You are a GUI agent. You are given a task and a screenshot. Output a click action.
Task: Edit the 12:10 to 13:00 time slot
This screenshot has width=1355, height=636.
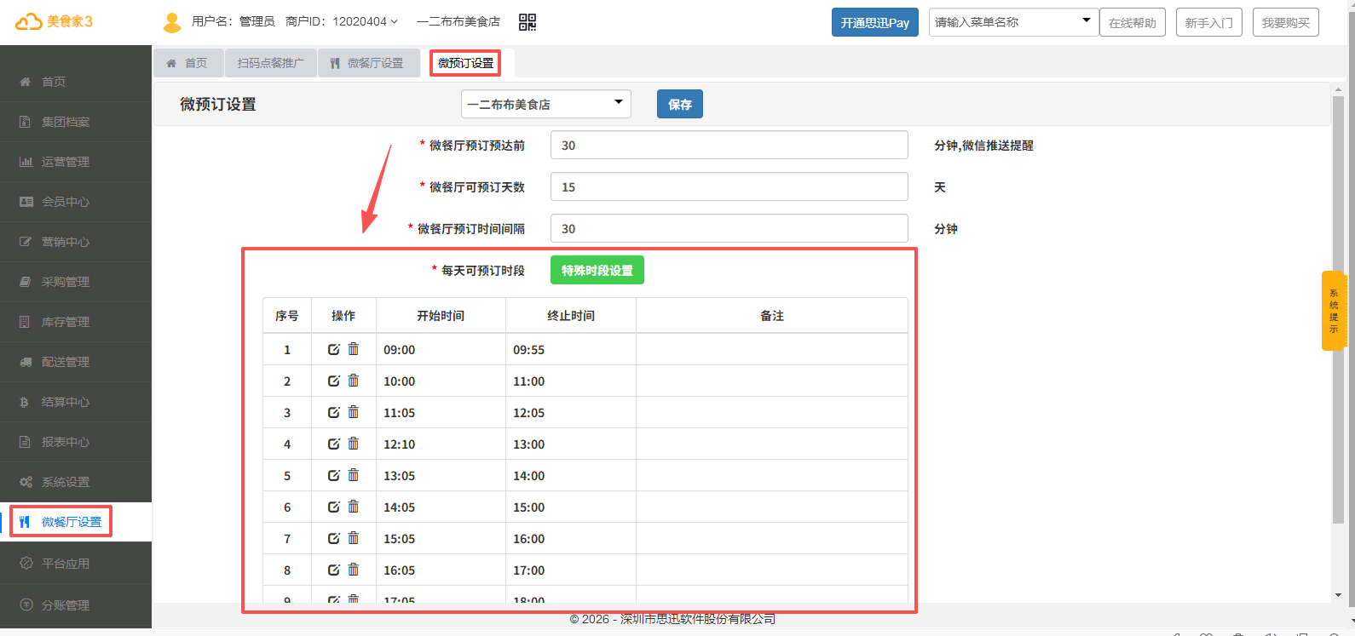point(334,444)
